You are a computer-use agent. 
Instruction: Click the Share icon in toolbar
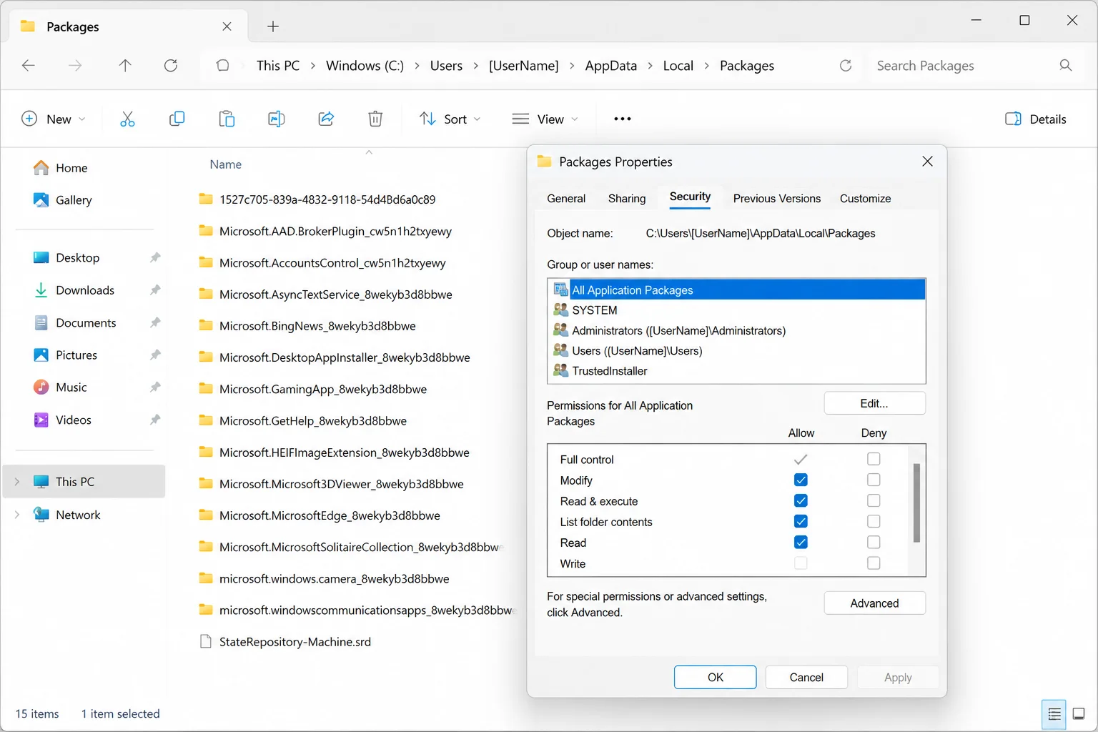tap(326, 119)
